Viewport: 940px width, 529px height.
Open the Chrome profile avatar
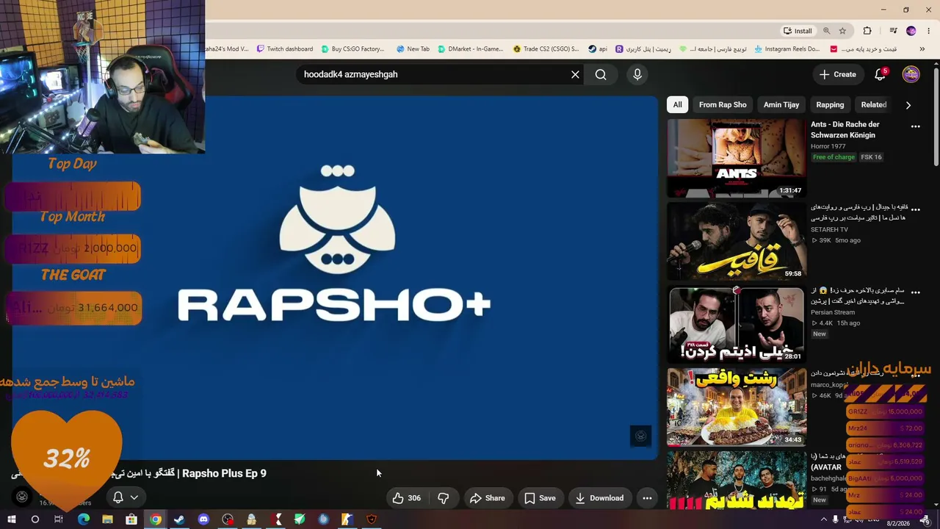(x=911, y=31)
